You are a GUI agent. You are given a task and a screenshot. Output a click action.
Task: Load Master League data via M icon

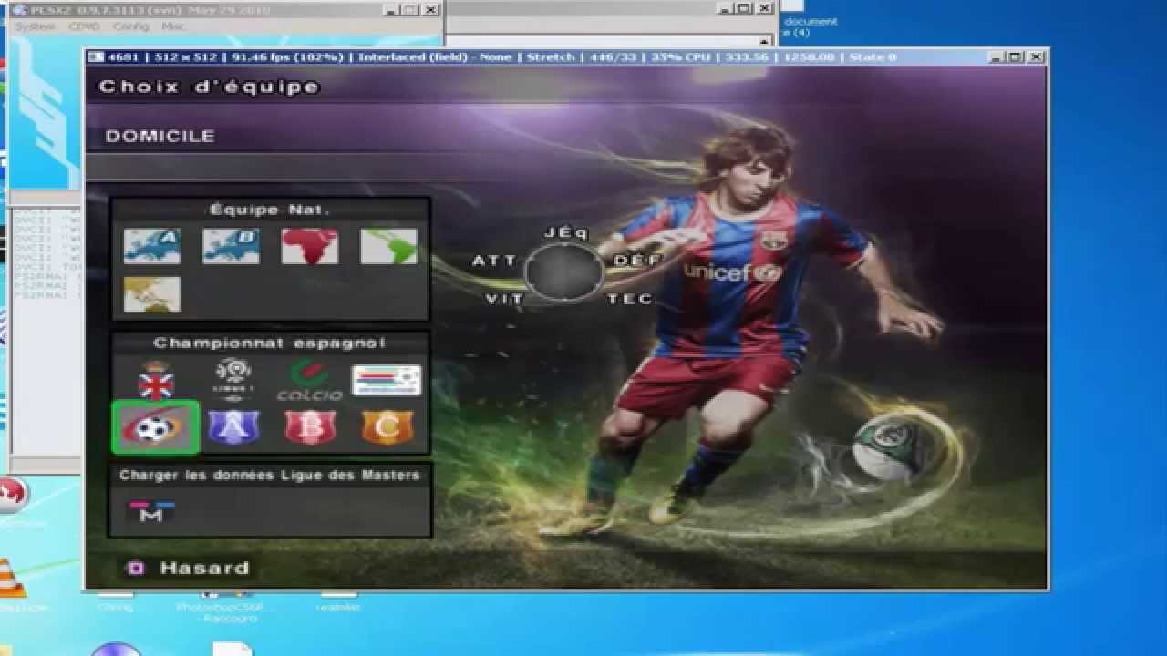tap(151, 512)
